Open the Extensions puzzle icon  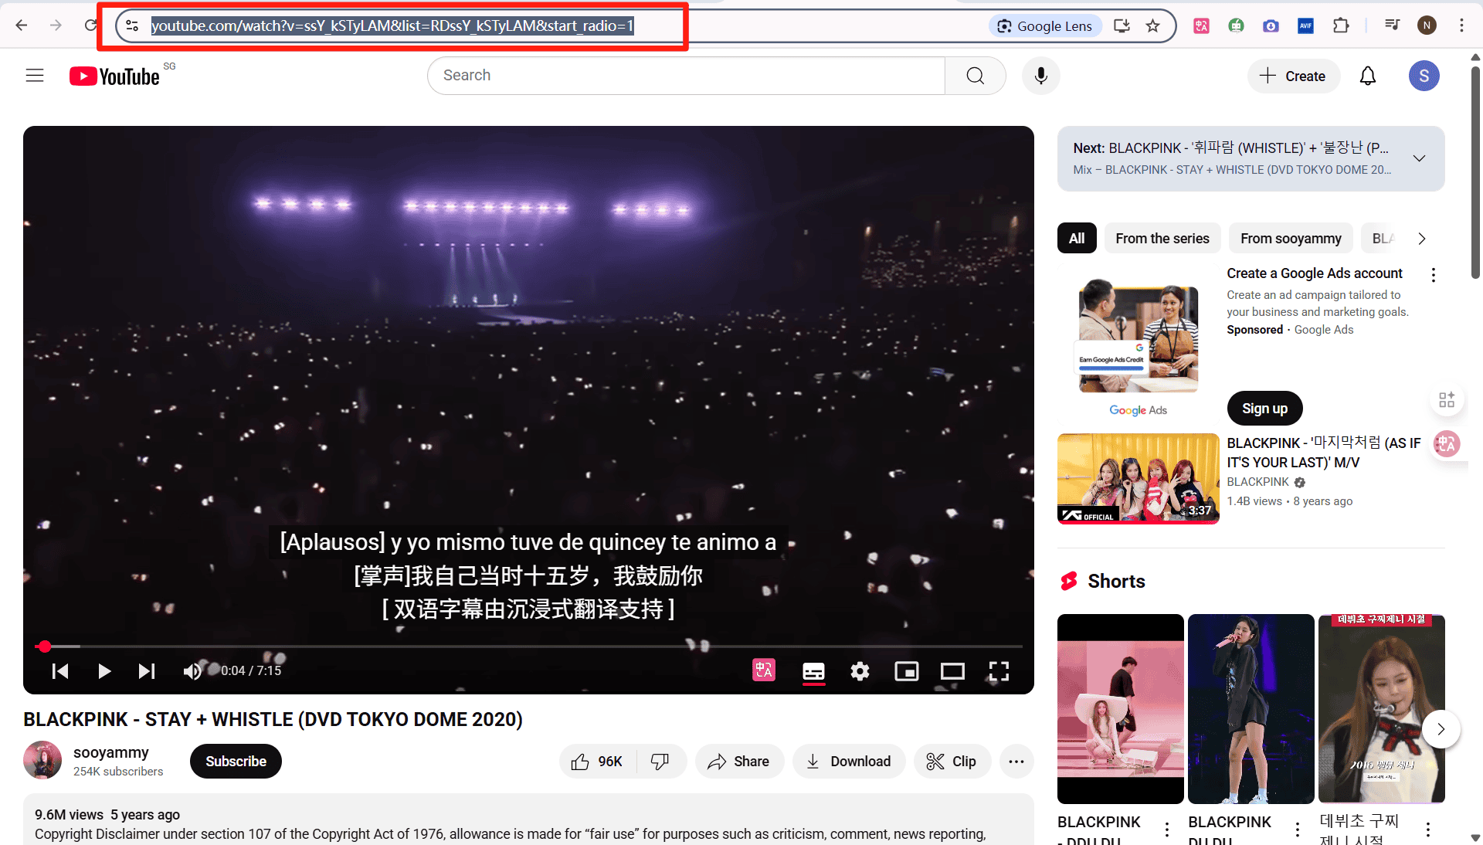click(1341, 25)
